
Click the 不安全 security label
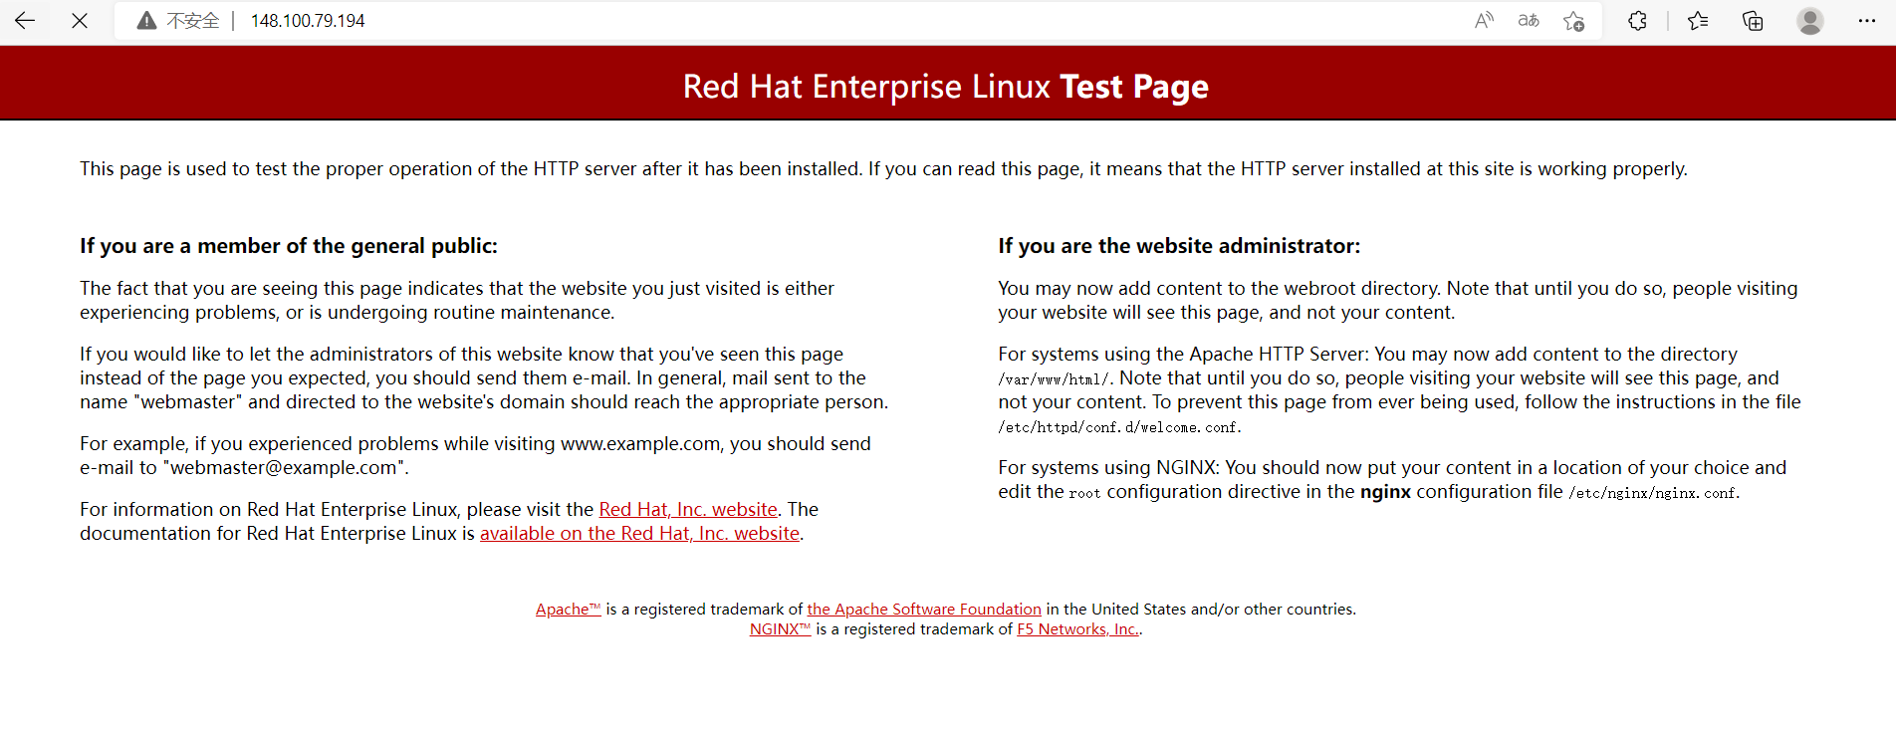[193, 21]
